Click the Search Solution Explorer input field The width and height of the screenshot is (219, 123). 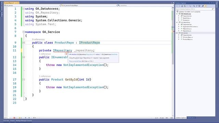(194, 9)
